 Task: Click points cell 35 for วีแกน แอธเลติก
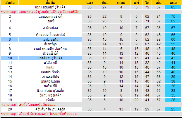coord(173,95)
